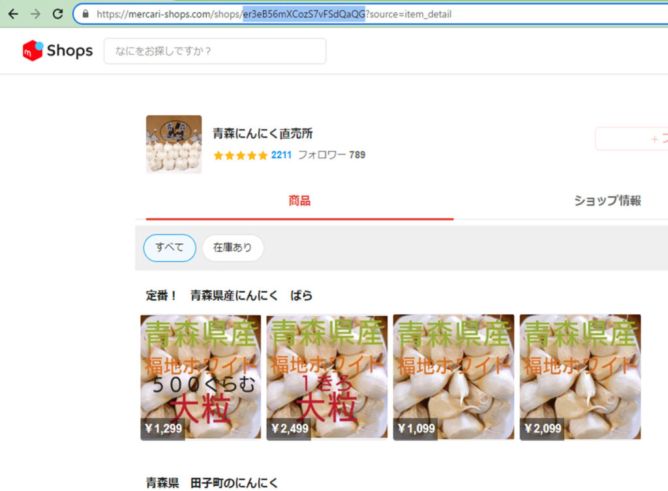Open the ¥1,099 garlic product thumbnail

tap(453, 377)
